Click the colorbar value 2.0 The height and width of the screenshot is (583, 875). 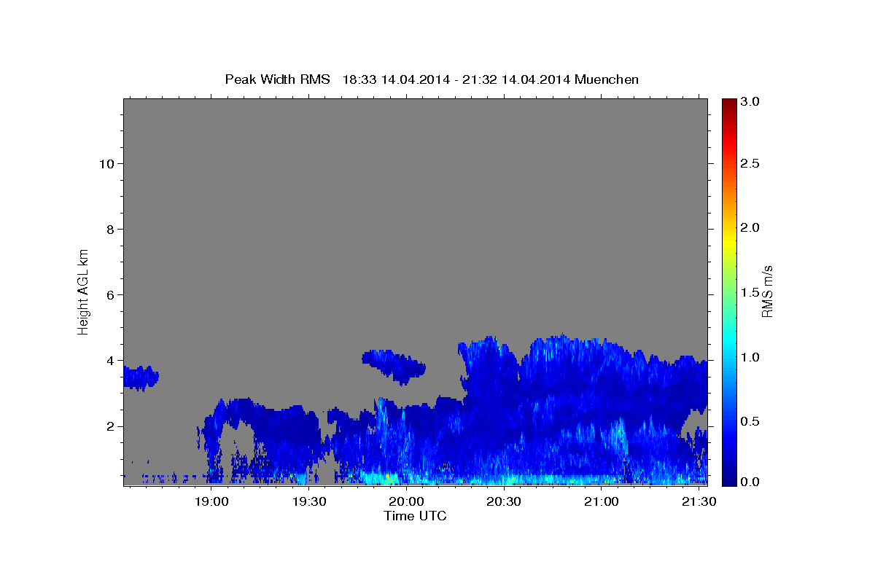tap(750, 227)
